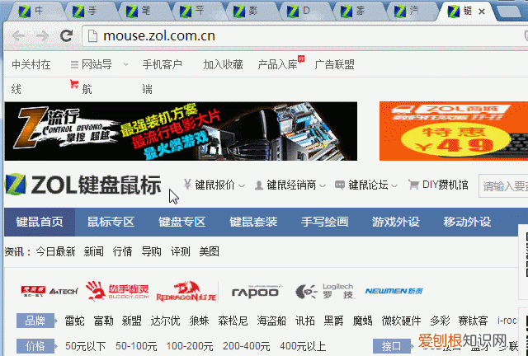528x356 pixels.
Task: Click the Newmen 新贵 brand logo
Action: coord(394,291)
